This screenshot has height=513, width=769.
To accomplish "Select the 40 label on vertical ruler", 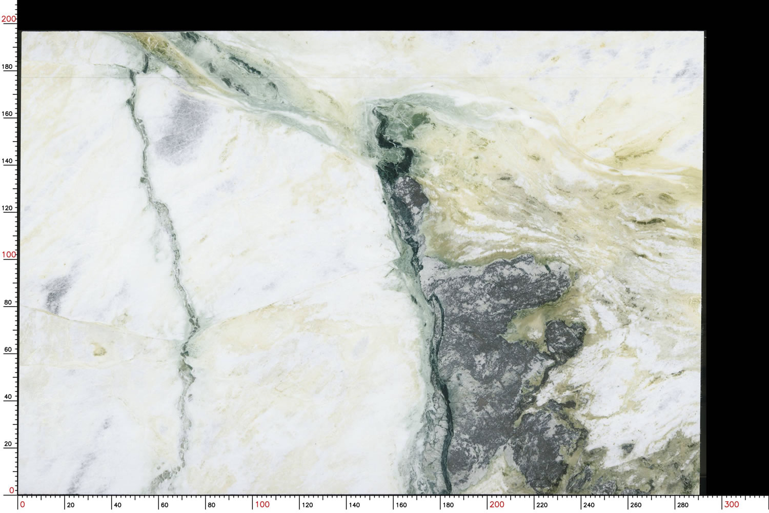I will 8,397.
